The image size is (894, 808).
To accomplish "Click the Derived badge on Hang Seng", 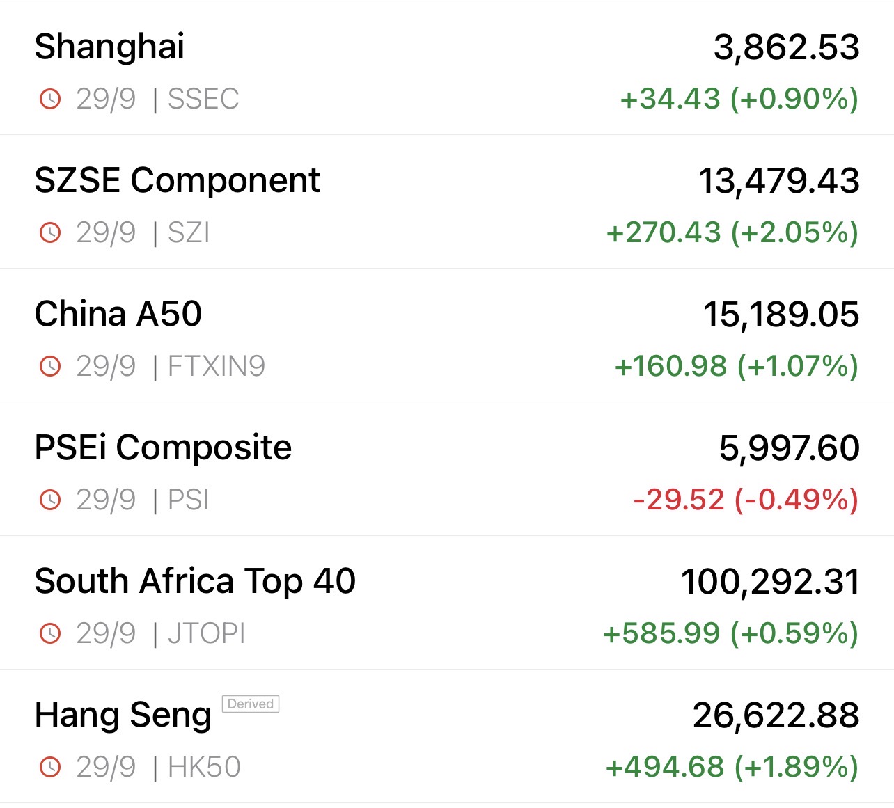I will click(251, 704).
